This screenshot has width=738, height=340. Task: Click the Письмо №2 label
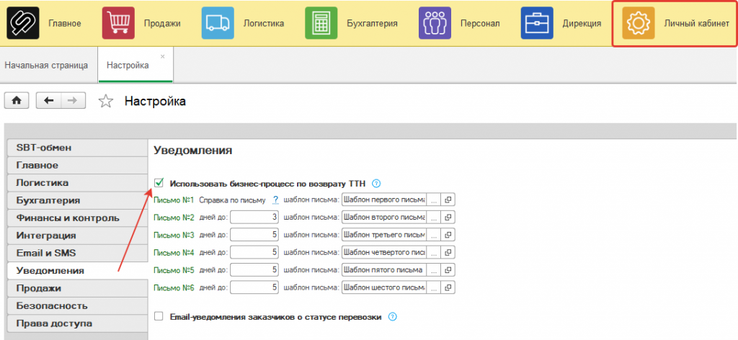coord(174,218)
